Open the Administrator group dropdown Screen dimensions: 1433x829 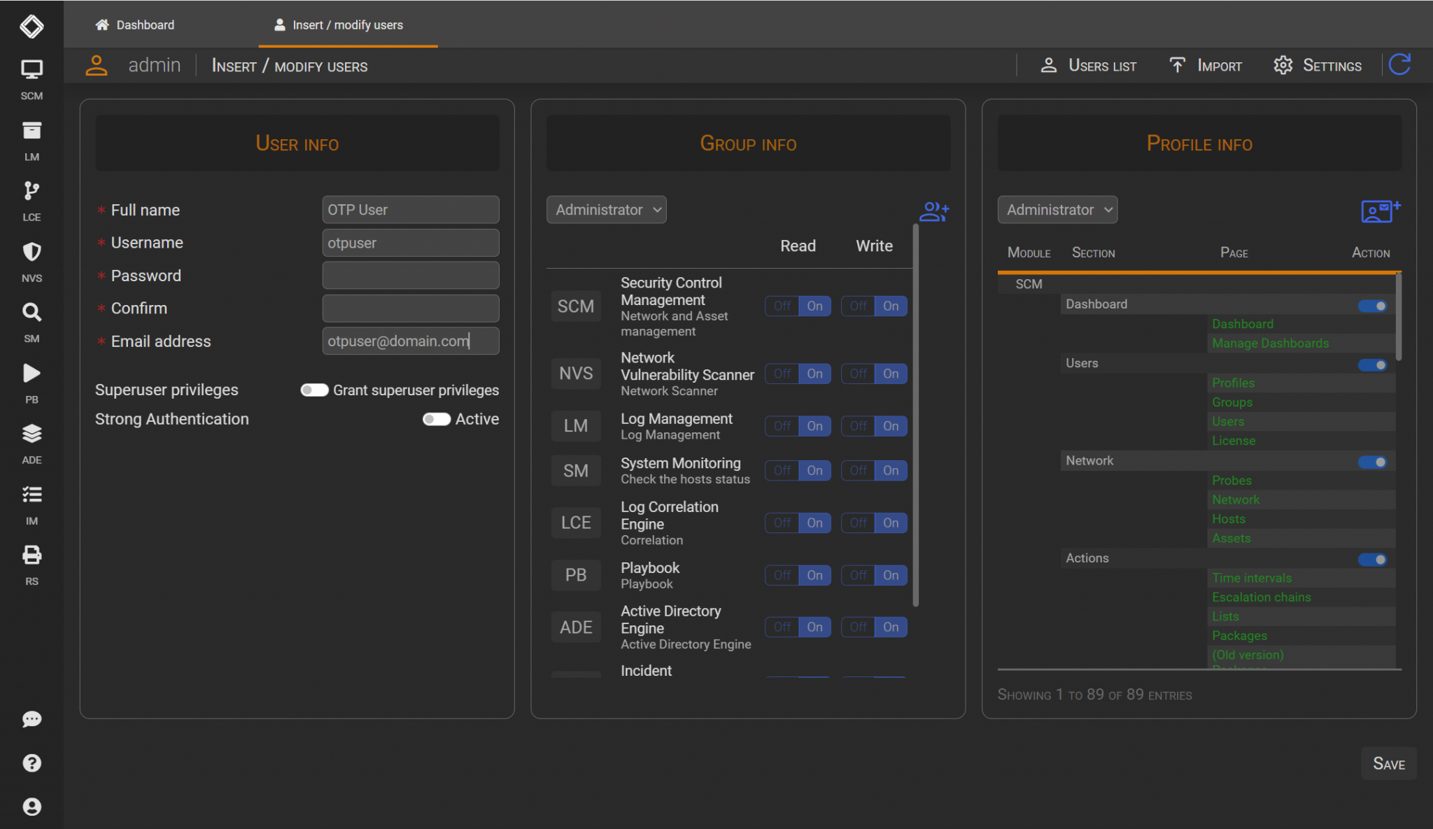point(606,209)
